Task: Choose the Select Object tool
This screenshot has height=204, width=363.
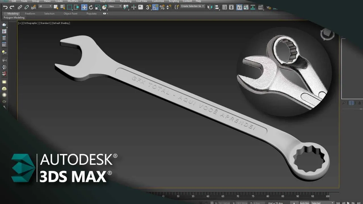Action: point(56,7)
